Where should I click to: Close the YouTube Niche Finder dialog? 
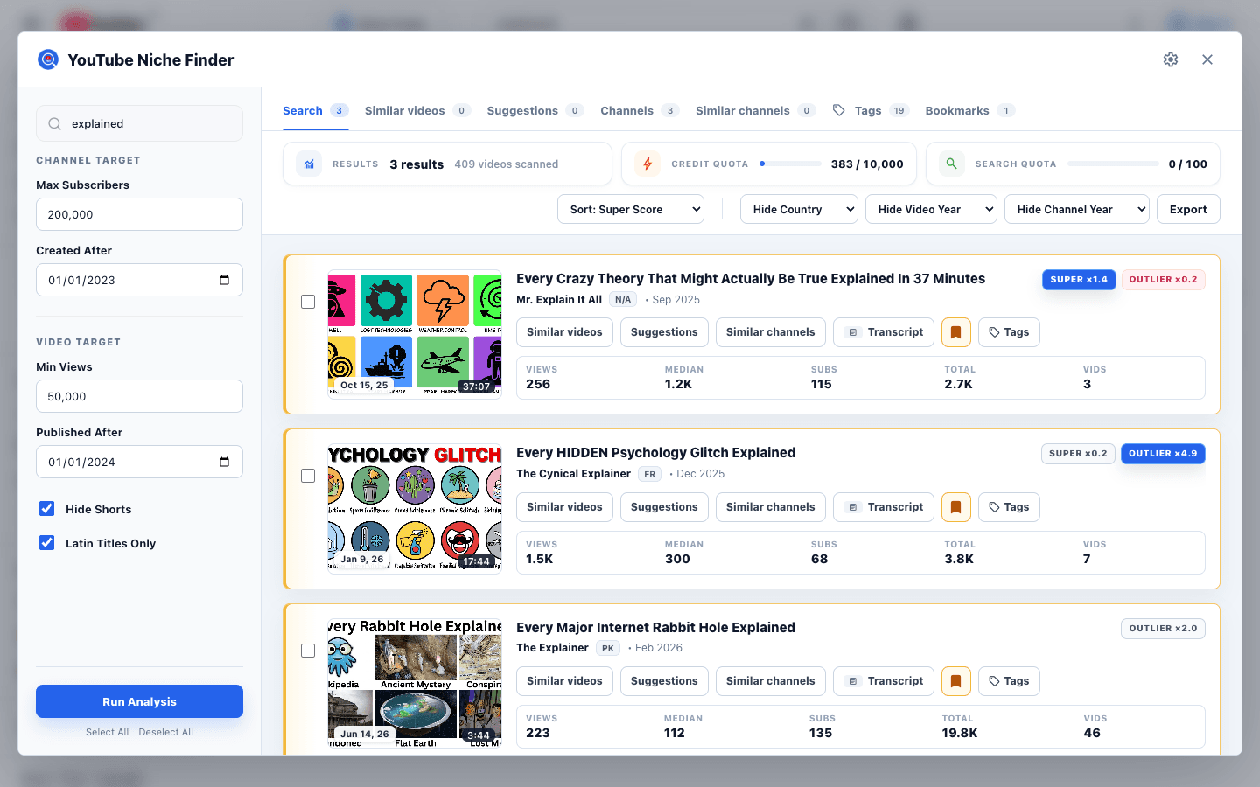1207,59
